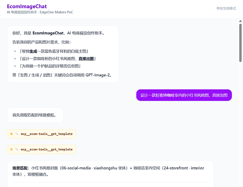Expand the second mcp__ecom-tools__get_template chip

click(41, 149)
